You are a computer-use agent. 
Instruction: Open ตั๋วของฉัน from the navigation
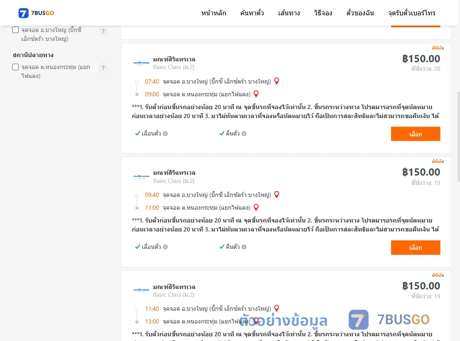click(x=360, y=13)
